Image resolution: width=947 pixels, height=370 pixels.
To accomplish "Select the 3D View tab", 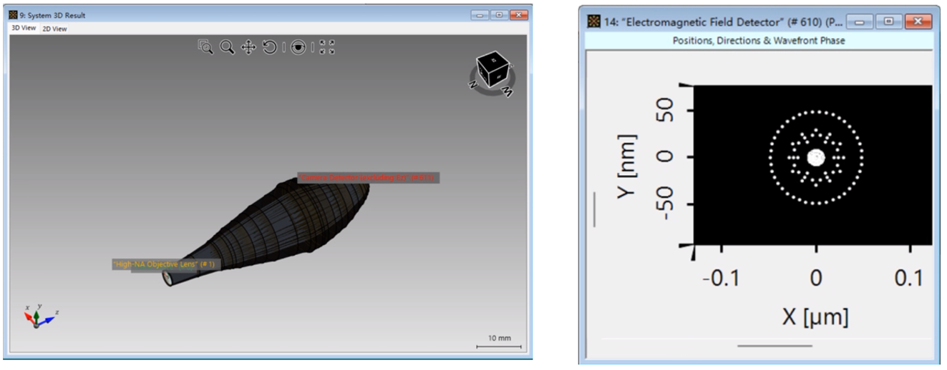I will 23,29.
